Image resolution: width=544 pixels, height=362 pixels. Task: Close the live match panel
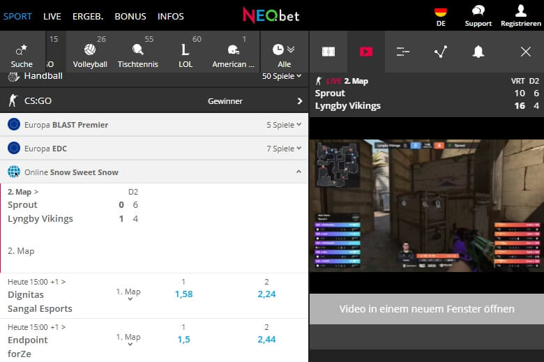point(526,52)
